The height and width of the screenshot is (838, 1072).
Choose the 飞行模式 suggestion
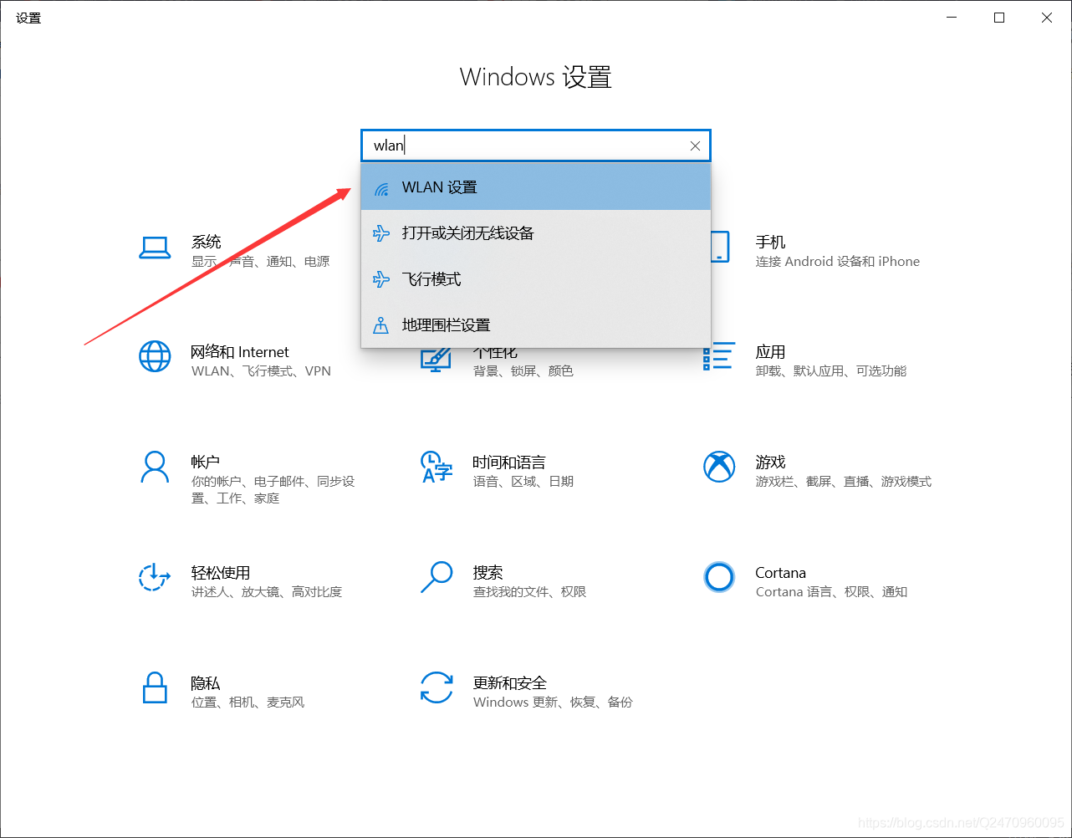(x=536, y=279)
